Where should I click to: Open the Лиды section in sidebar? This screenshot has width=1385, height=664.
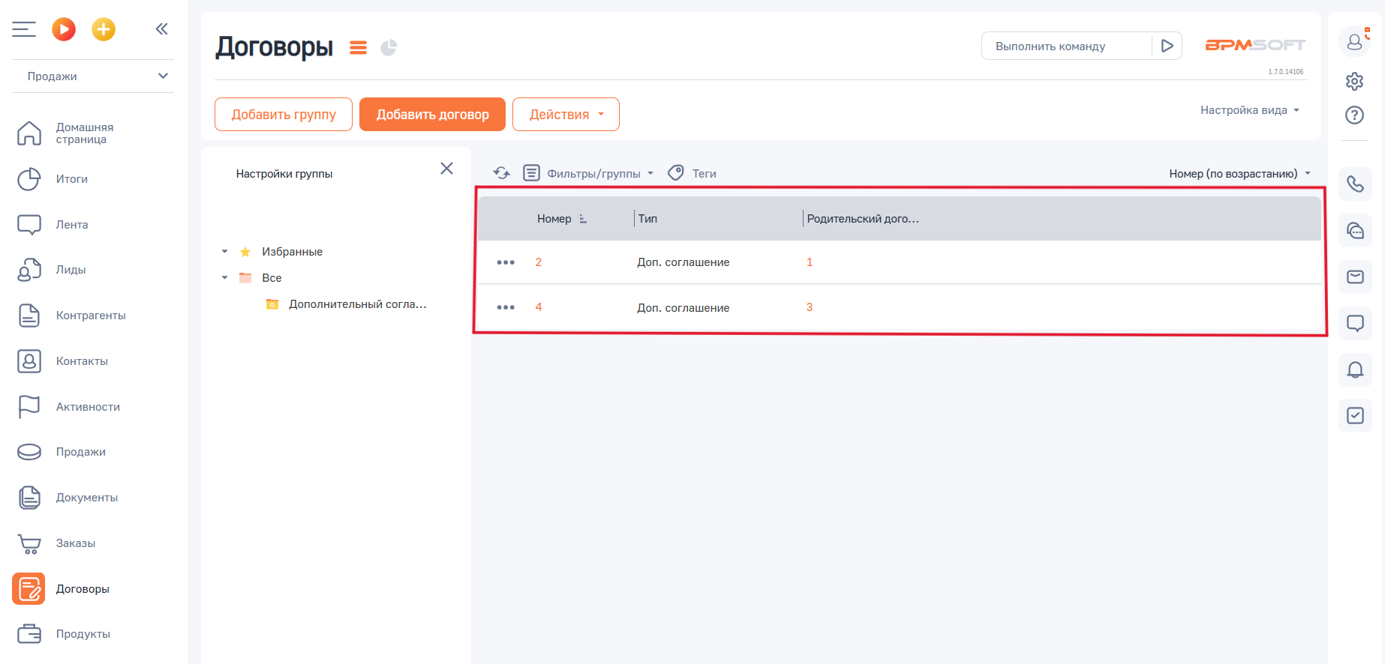pyautogui.click(x=71, y=270)
